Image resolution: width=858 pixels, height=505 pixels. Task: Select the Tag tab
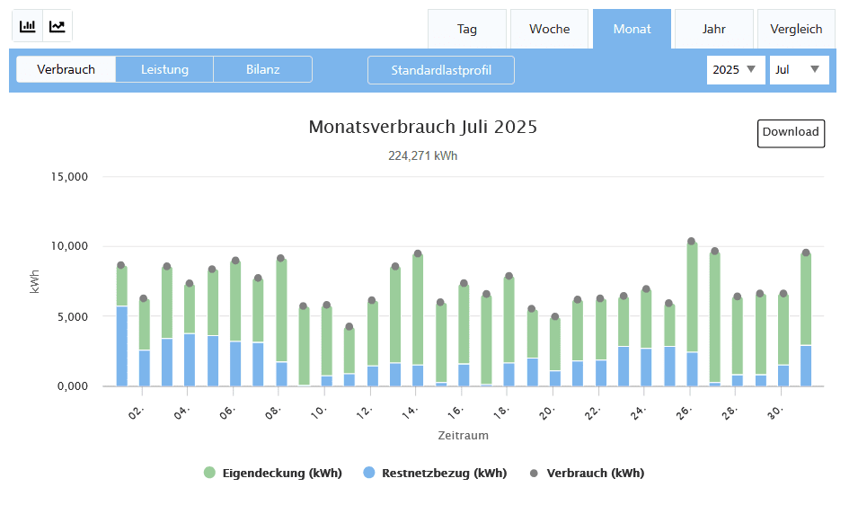click(x=467, y=29)
